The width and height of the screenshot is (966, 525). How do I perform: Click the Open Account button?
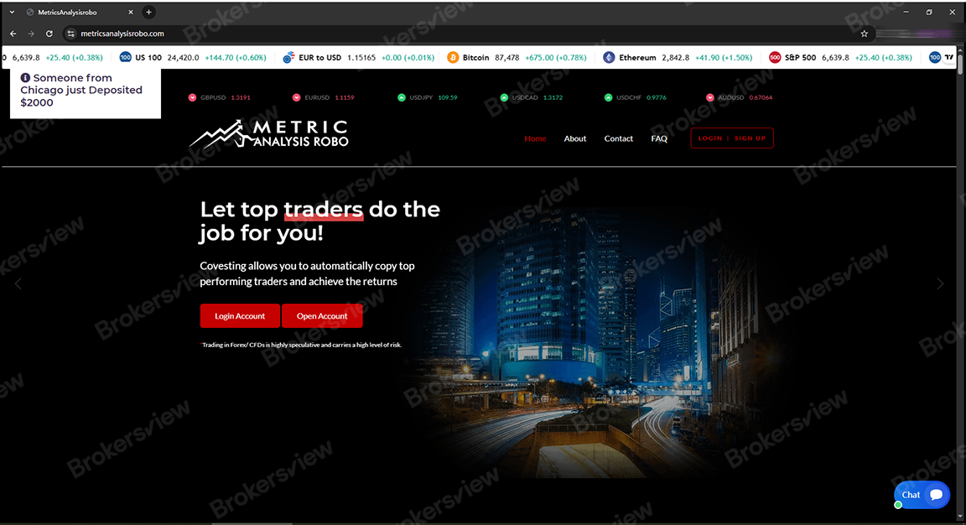(x=322, y=316)
